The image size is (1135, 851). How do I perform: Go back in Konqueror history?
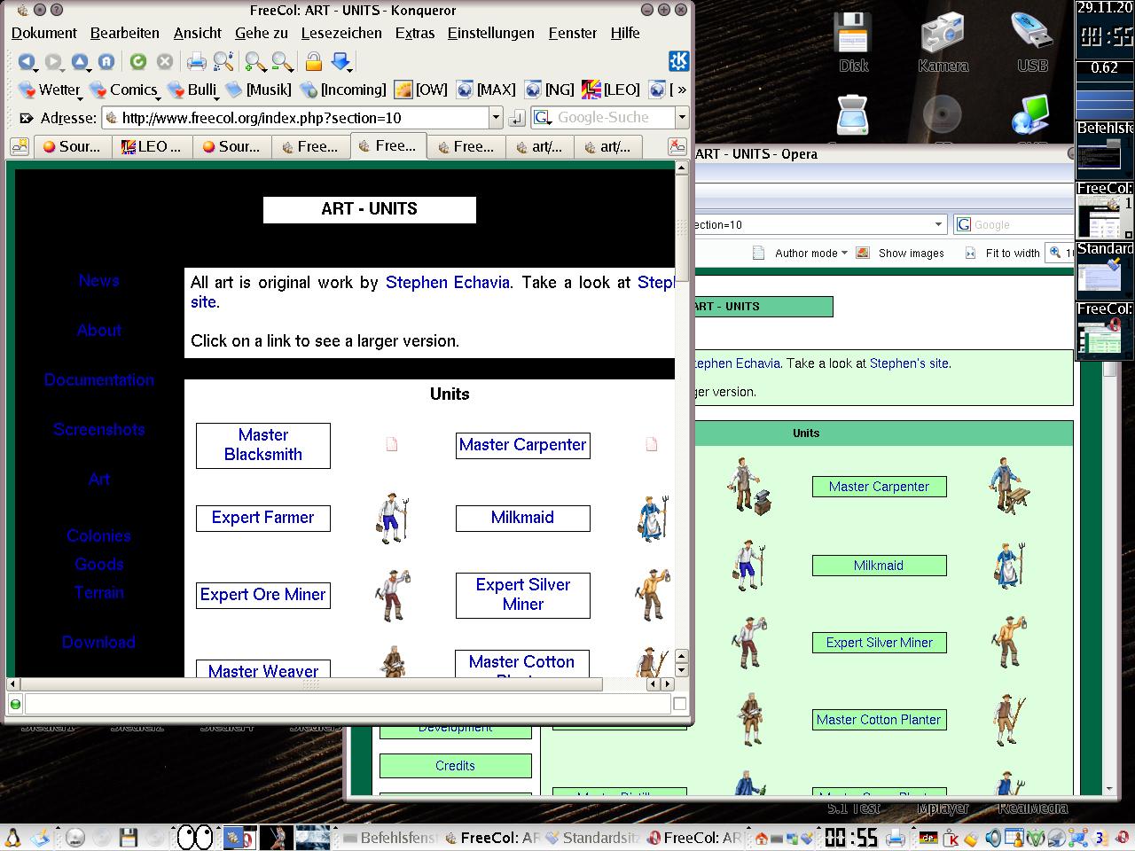27,61
